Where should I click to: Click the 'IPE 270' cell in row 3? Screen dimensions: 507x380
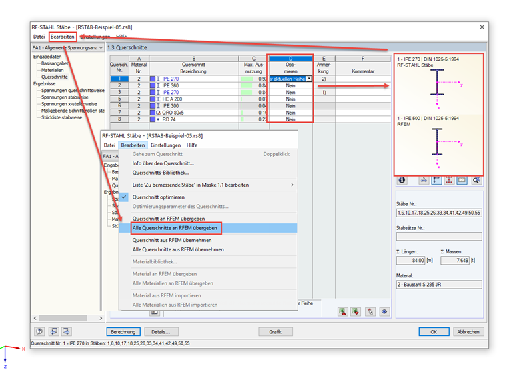(x=193, y=93)
